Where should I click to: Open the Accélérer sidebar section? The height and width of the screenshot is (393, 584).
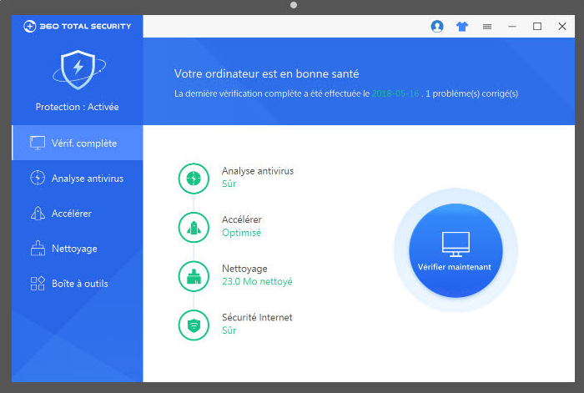(78, 213)
